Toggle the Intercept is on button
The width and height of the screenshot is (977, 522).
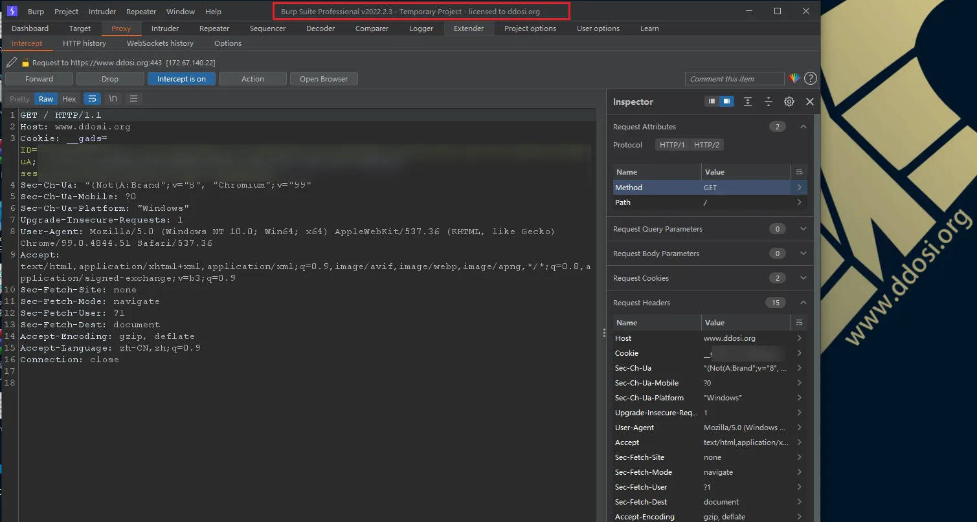click(181, 79)
